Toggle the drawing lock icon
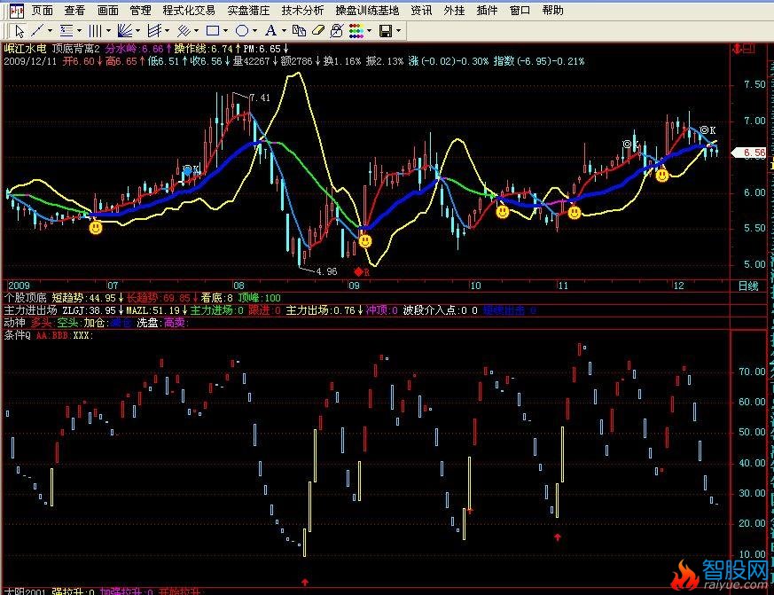 (x=336, y=31)
